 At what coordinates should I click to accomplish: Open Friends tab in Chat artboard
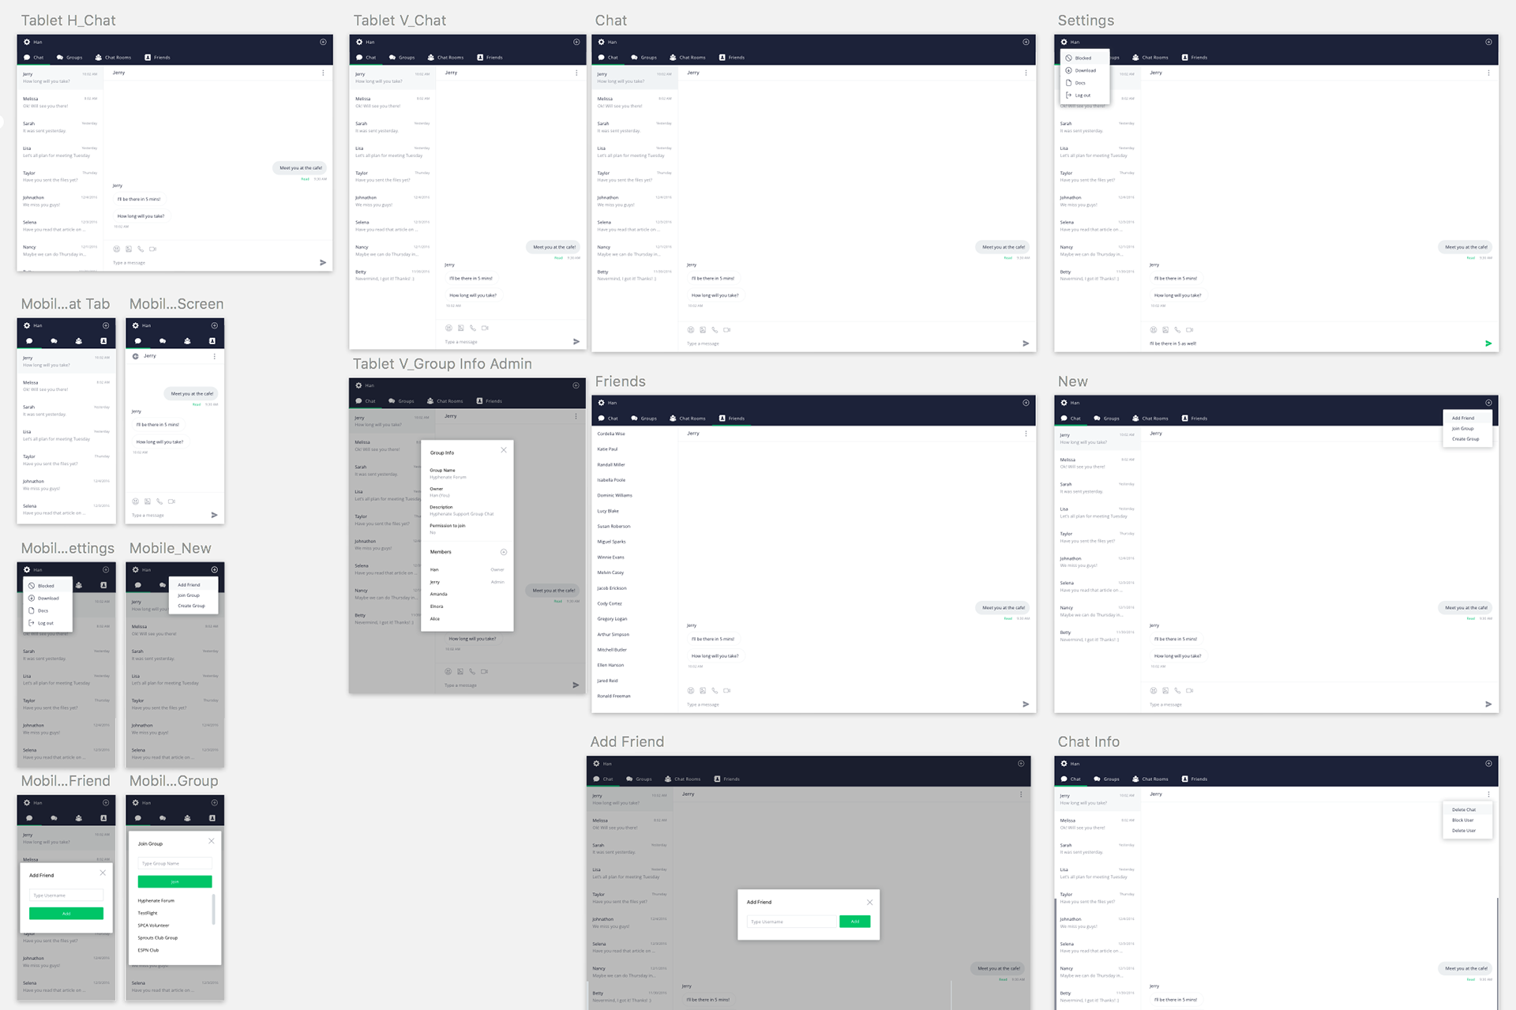pyautogui.click(x=731, y=58)
